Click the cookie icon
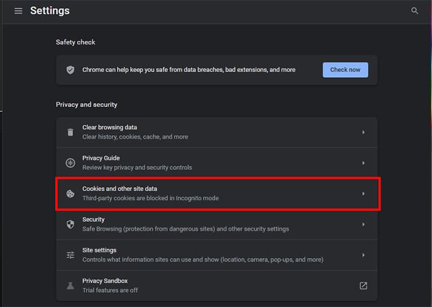 [x=70, y=194]
